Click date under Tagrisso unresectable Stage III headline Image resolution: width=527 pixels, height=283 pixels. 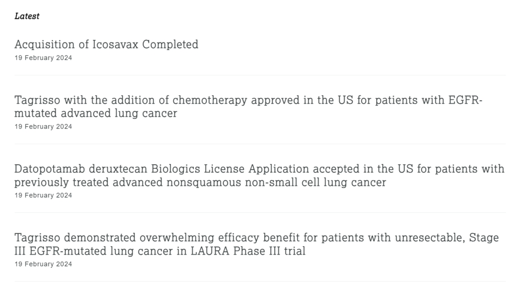tap(43, 264)
